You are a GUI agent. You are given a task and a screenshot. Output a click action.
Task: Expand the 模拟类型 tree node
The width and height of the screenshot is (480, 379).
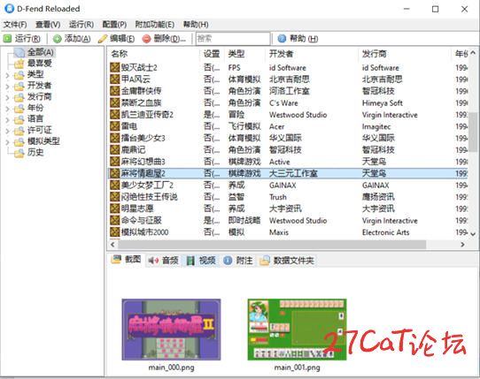(x=8, y=141)
